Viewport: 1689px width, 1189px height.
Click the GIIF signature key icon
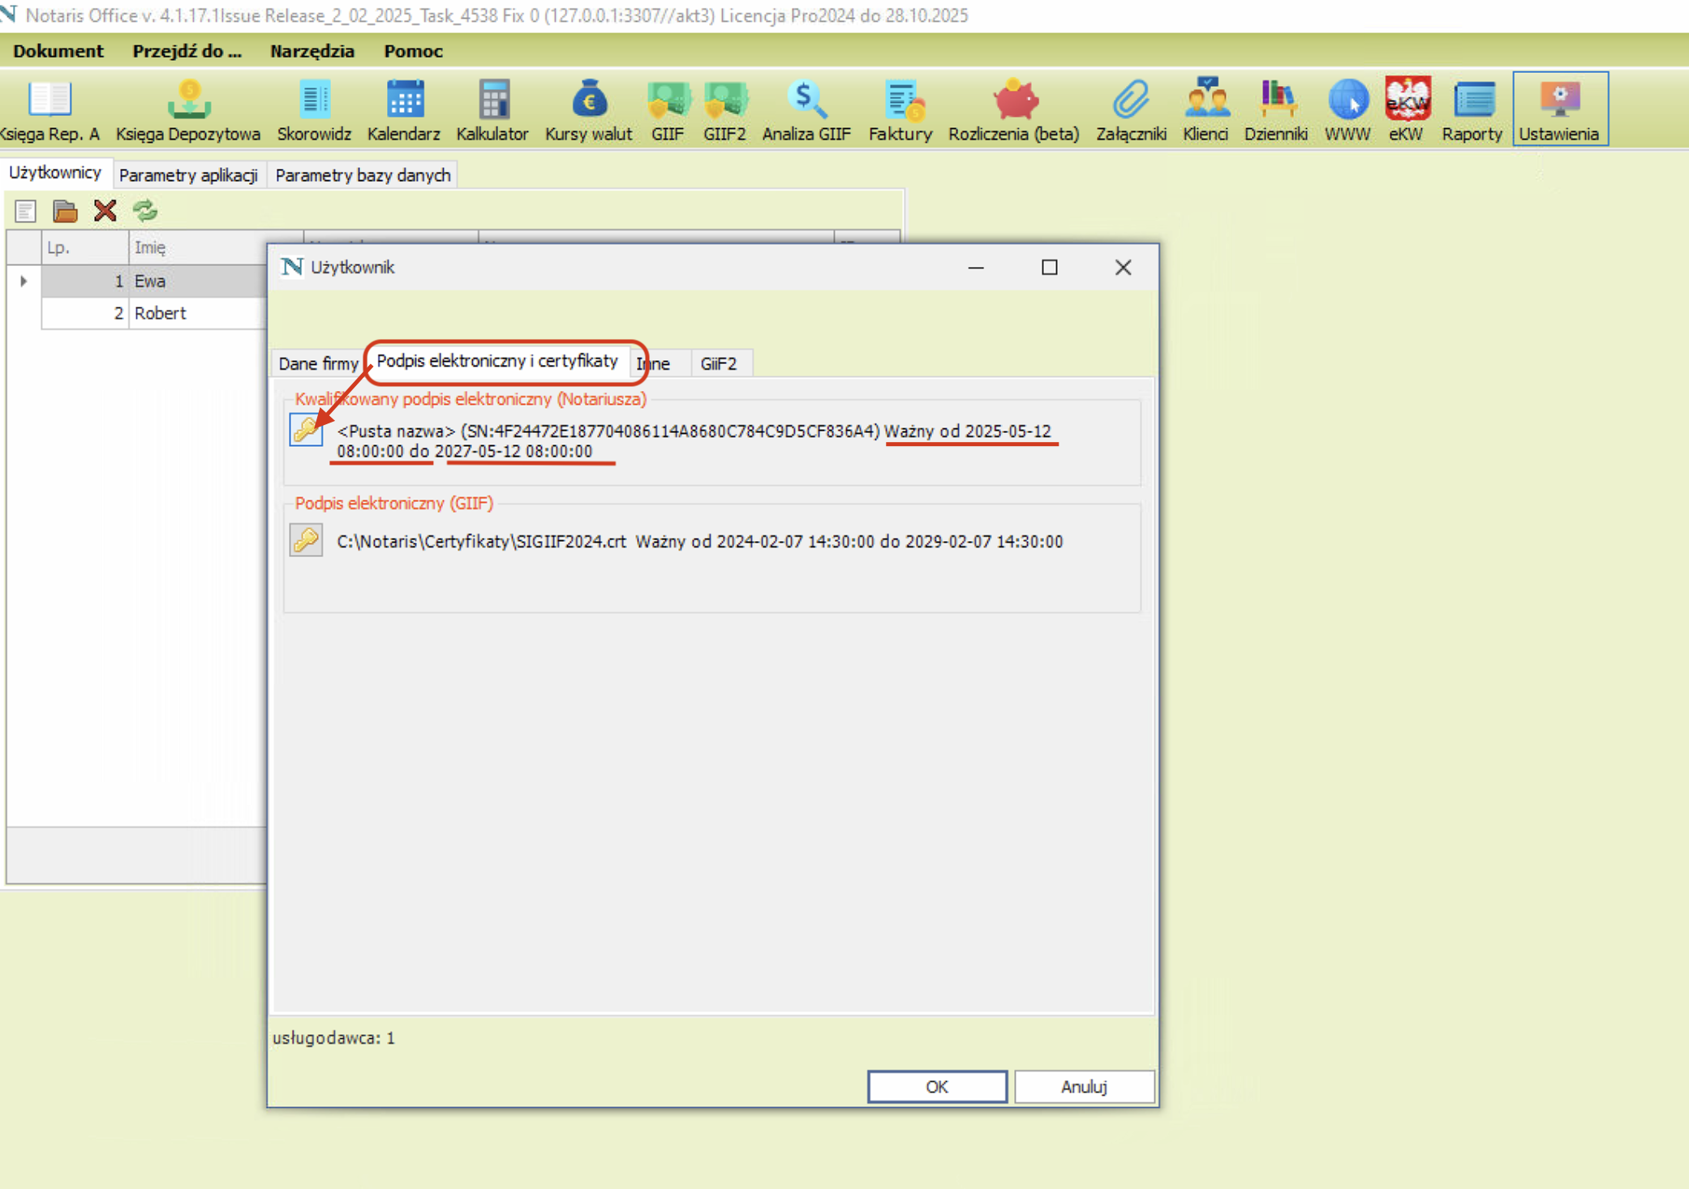click(x=306, y=540)
